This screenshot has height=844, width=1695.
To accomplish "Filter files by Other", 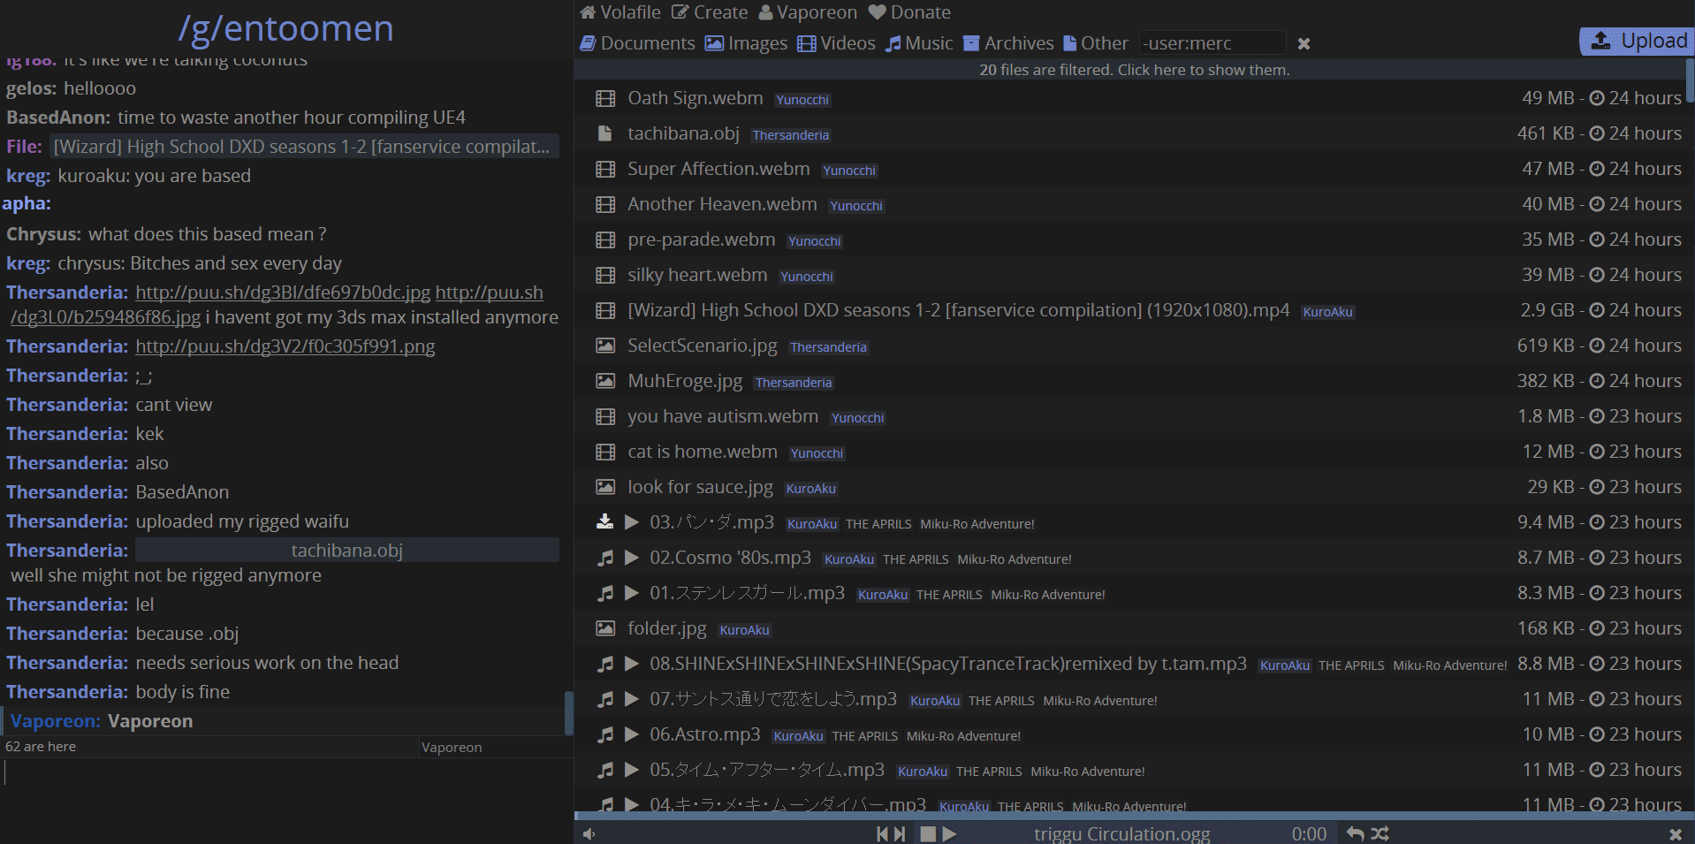I will (1096, 43).
